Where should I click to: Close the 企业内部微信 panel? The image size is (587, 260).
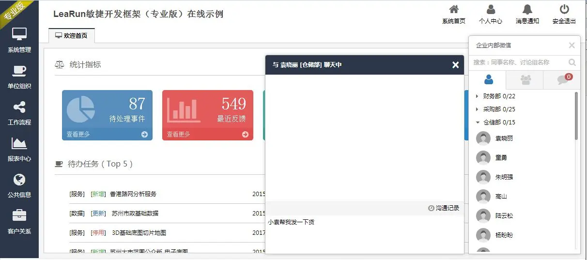572,45
